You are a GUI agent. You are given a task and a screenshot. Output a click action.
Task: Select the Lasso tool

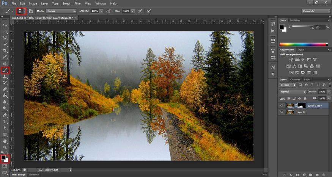[x=5, y=38]
